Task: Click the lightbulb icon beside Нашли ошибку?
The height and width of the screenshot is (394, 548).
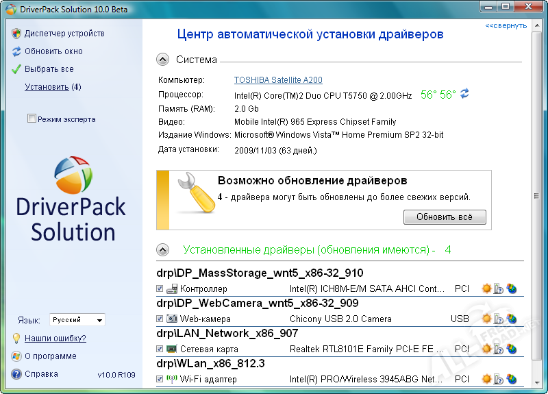Action: (x=16, y=338)
